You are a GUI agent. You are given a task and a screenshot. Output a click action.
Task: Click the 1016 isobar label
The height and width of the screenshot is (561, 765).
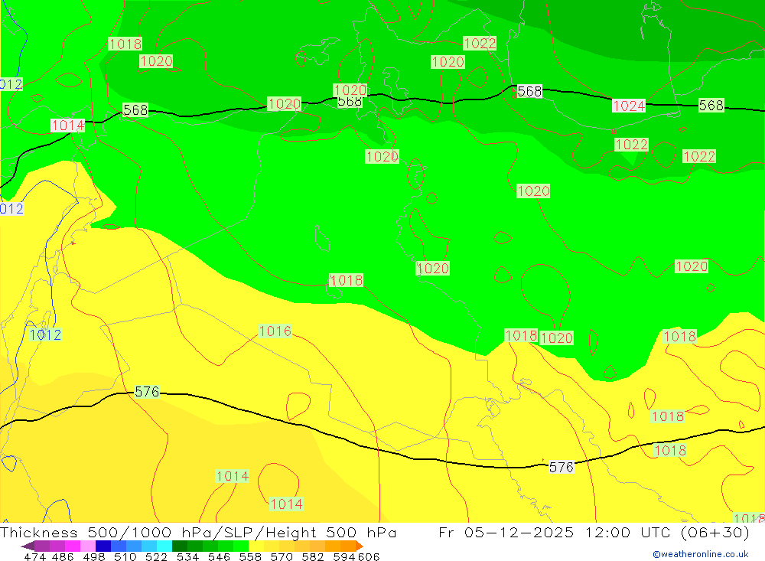point(275,331)
